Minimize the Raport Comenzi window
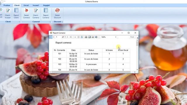The image size is (187, 105). [122, 33]
